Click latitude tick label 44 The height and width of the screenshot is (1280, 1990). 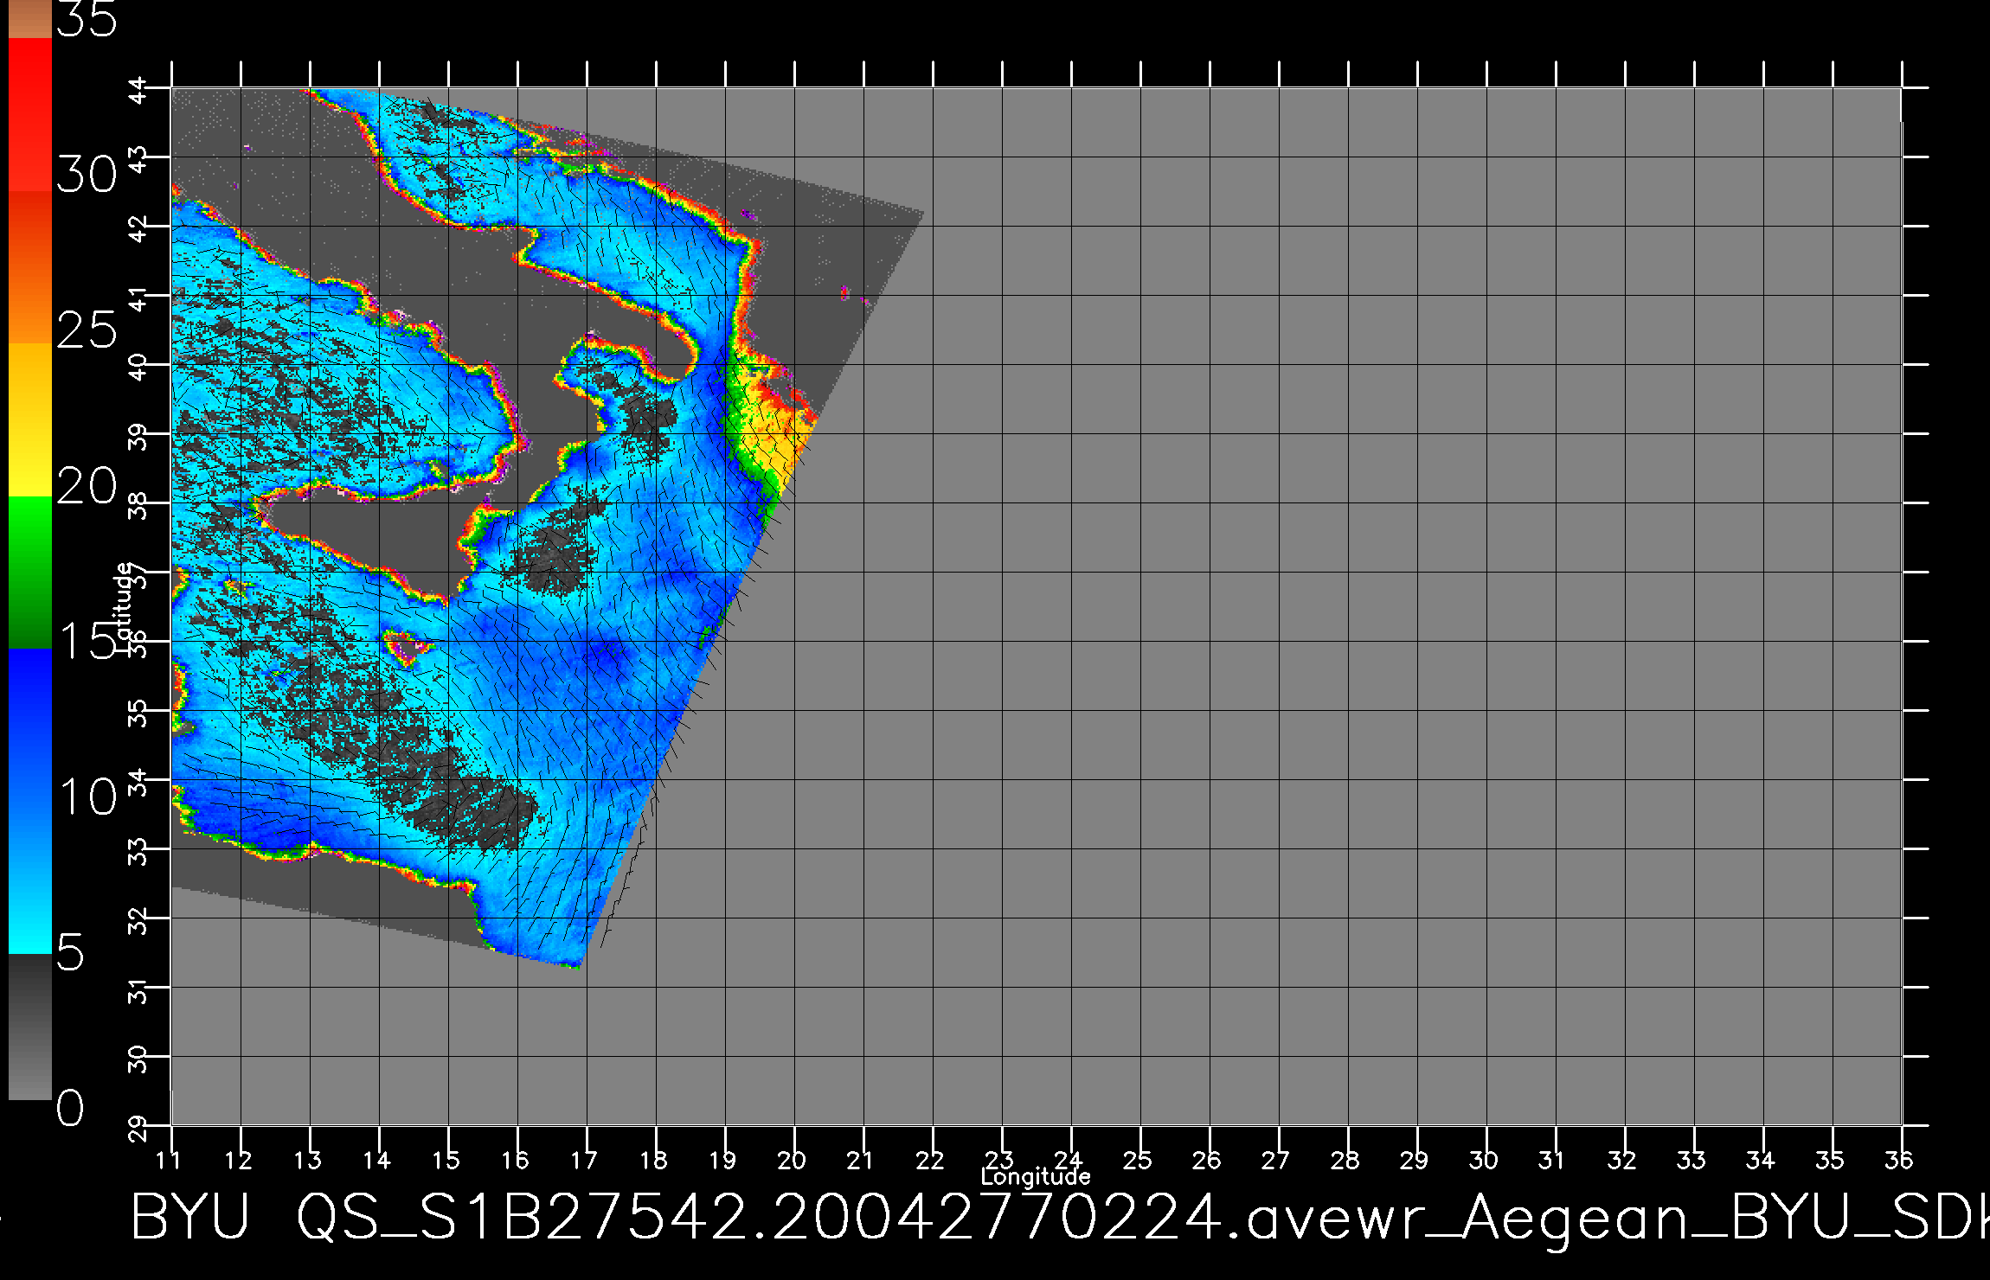138,89
